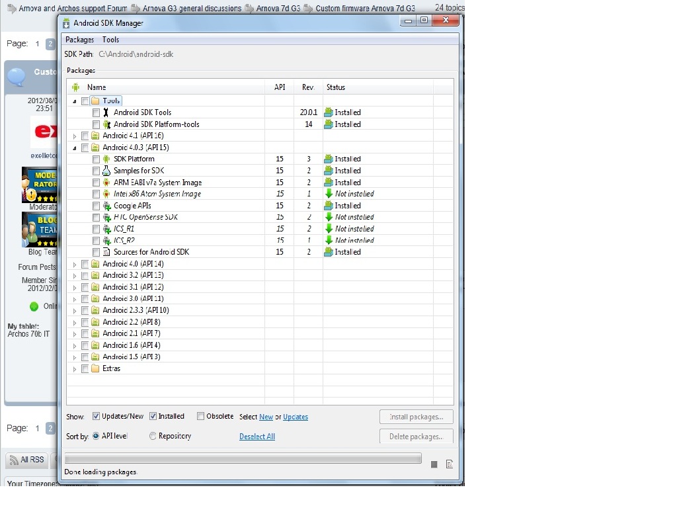677x508 pixels.
Task: Check the Android SDK Tools checkbox
Action: click(x=96, y=112)
